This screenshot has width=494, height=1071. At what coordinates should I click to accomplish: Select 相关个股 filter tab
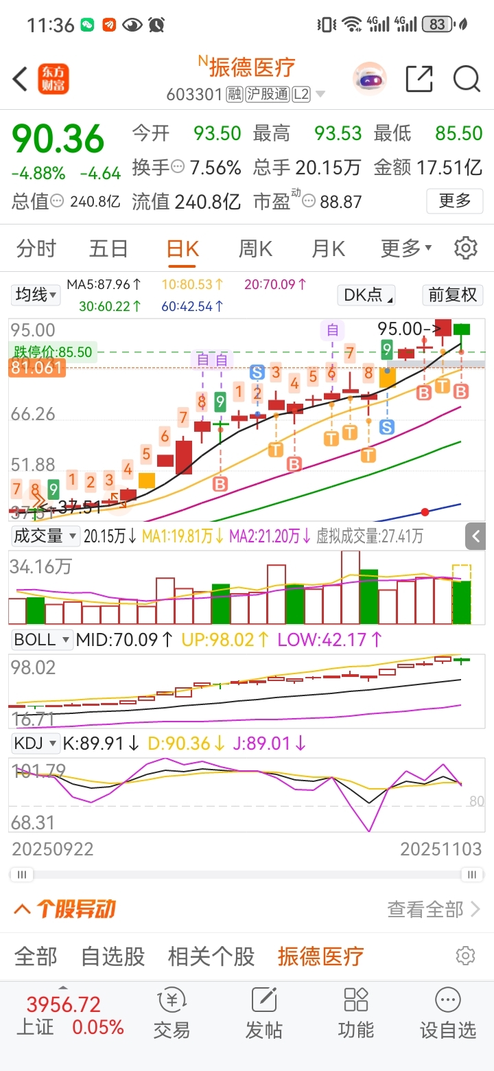pos(211,956)
